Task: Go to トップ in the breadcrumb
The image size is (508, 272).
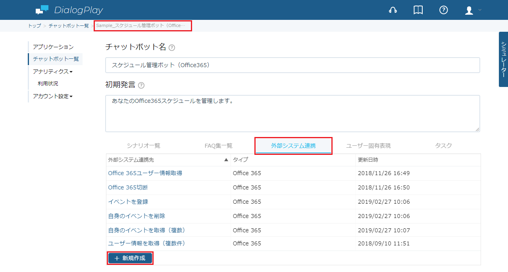Action: point(35,26)
